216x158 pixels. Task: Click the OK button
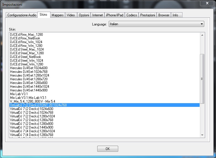click(108, 149)
